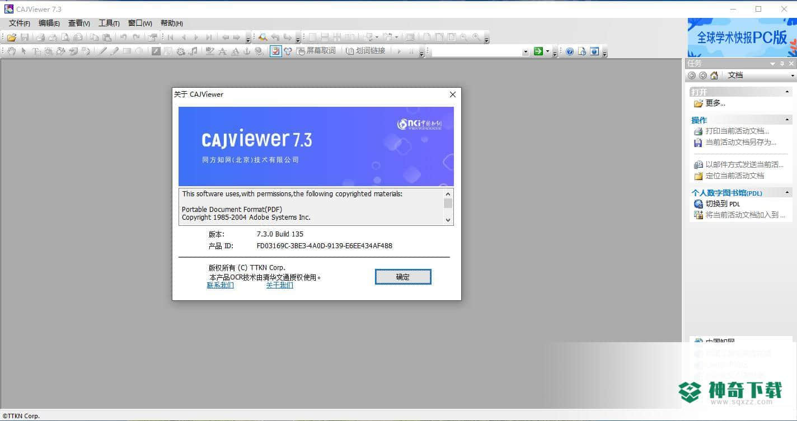Toggle 划词链接 word link mode
This screenshot has height=421, width=797.
tap(366, 51)
